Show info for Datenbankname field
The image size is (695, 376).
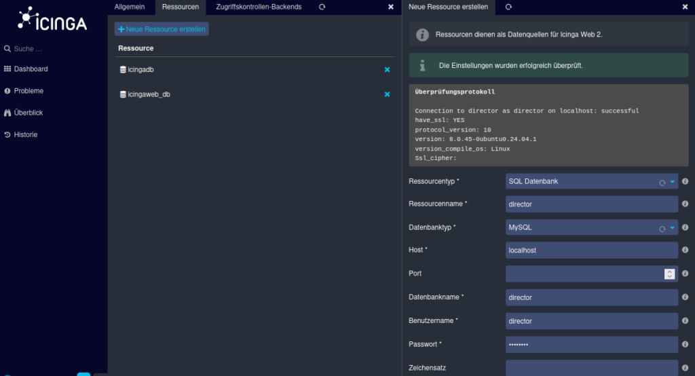[685, 297]
